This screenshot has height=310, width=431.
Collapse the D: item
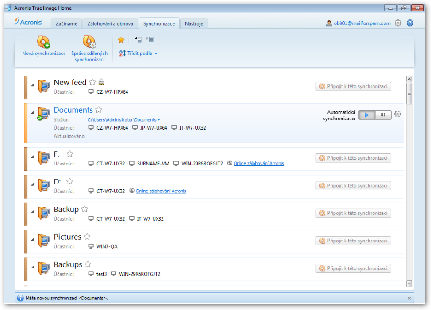point(32,184)
